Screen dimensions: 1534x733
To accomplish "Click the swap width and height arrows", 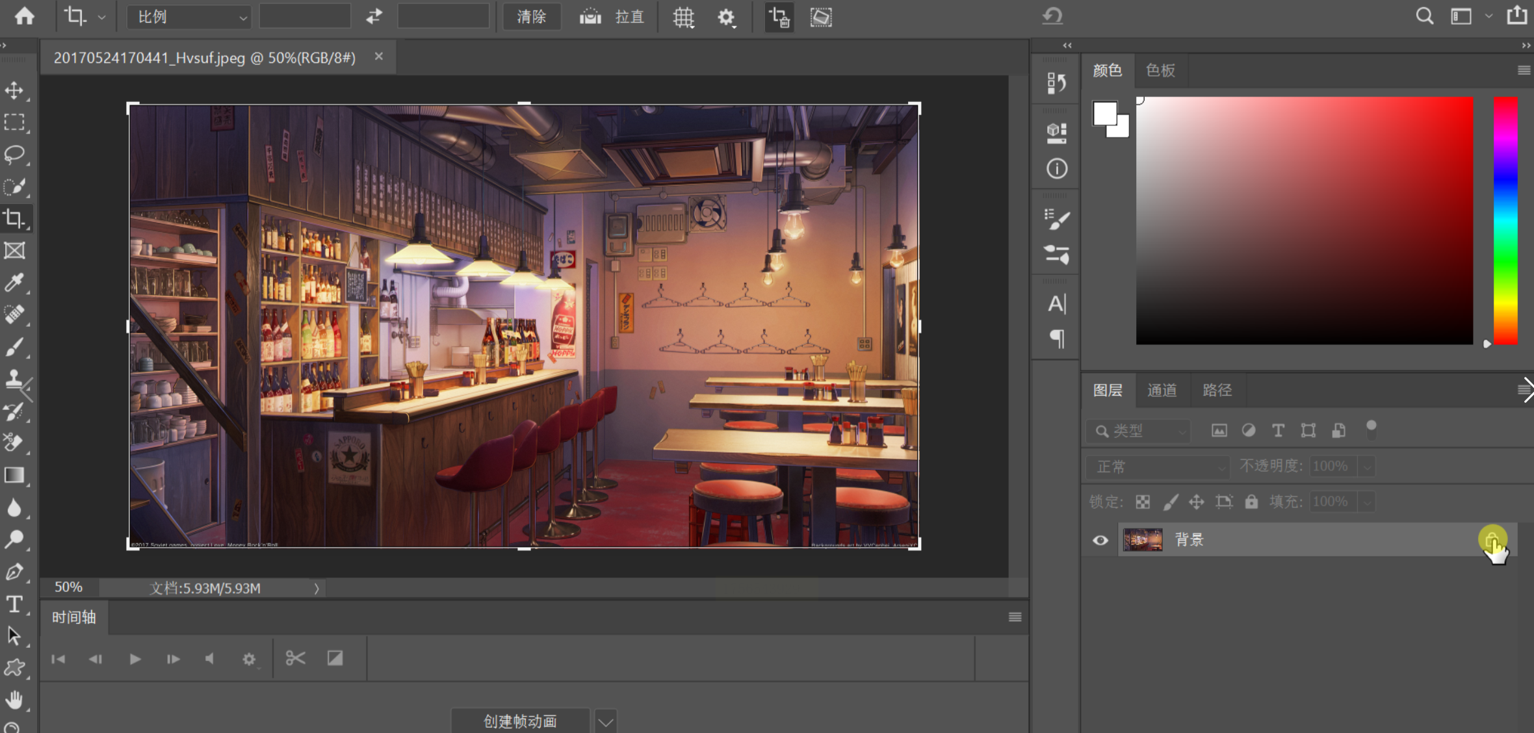I will (374, 17).
